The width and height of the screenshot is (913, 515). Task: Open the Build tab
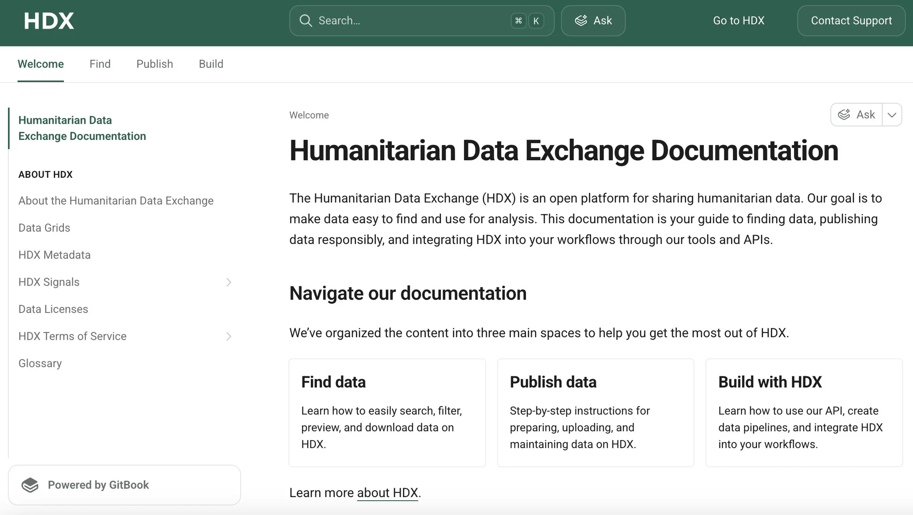coord(211,64)
